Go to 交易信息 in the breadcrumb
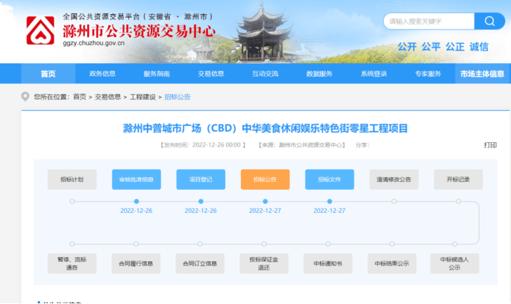Image resolution: width=511 pixels, height=304 pixels. pos(107,97)
